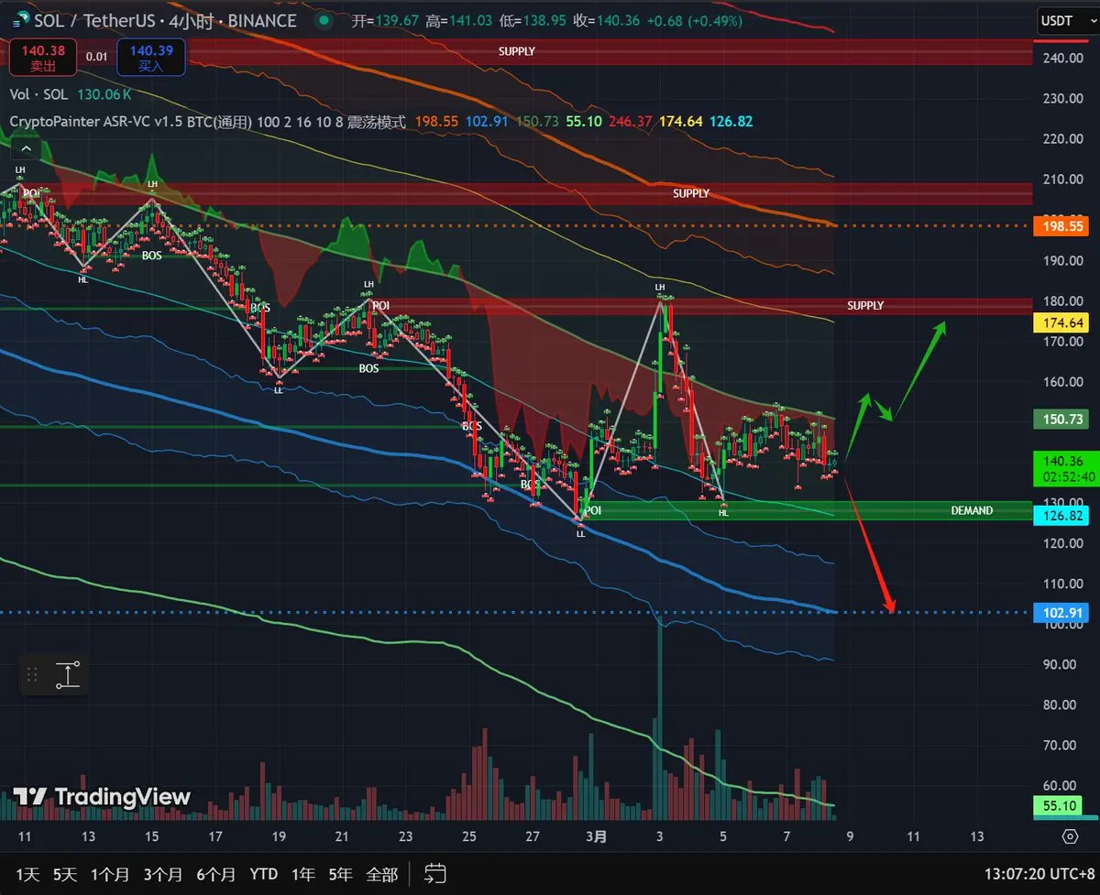Select the 1天 time range
The height and width of the screenshot is (895, 1100).
pyautogui.click(x=27, y=874)
